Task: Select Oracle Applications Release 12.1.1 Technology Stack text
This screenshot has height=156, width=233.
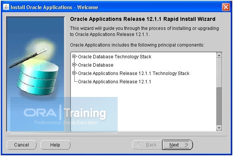Action: (x=134, y=73)
